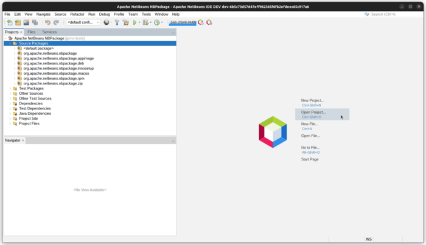
Task: Collapse the Source Packages node
Action: (x=10, y=43)
